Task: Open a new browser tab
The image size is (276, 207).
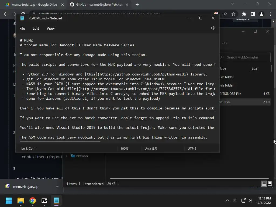Action: (137, 5)
